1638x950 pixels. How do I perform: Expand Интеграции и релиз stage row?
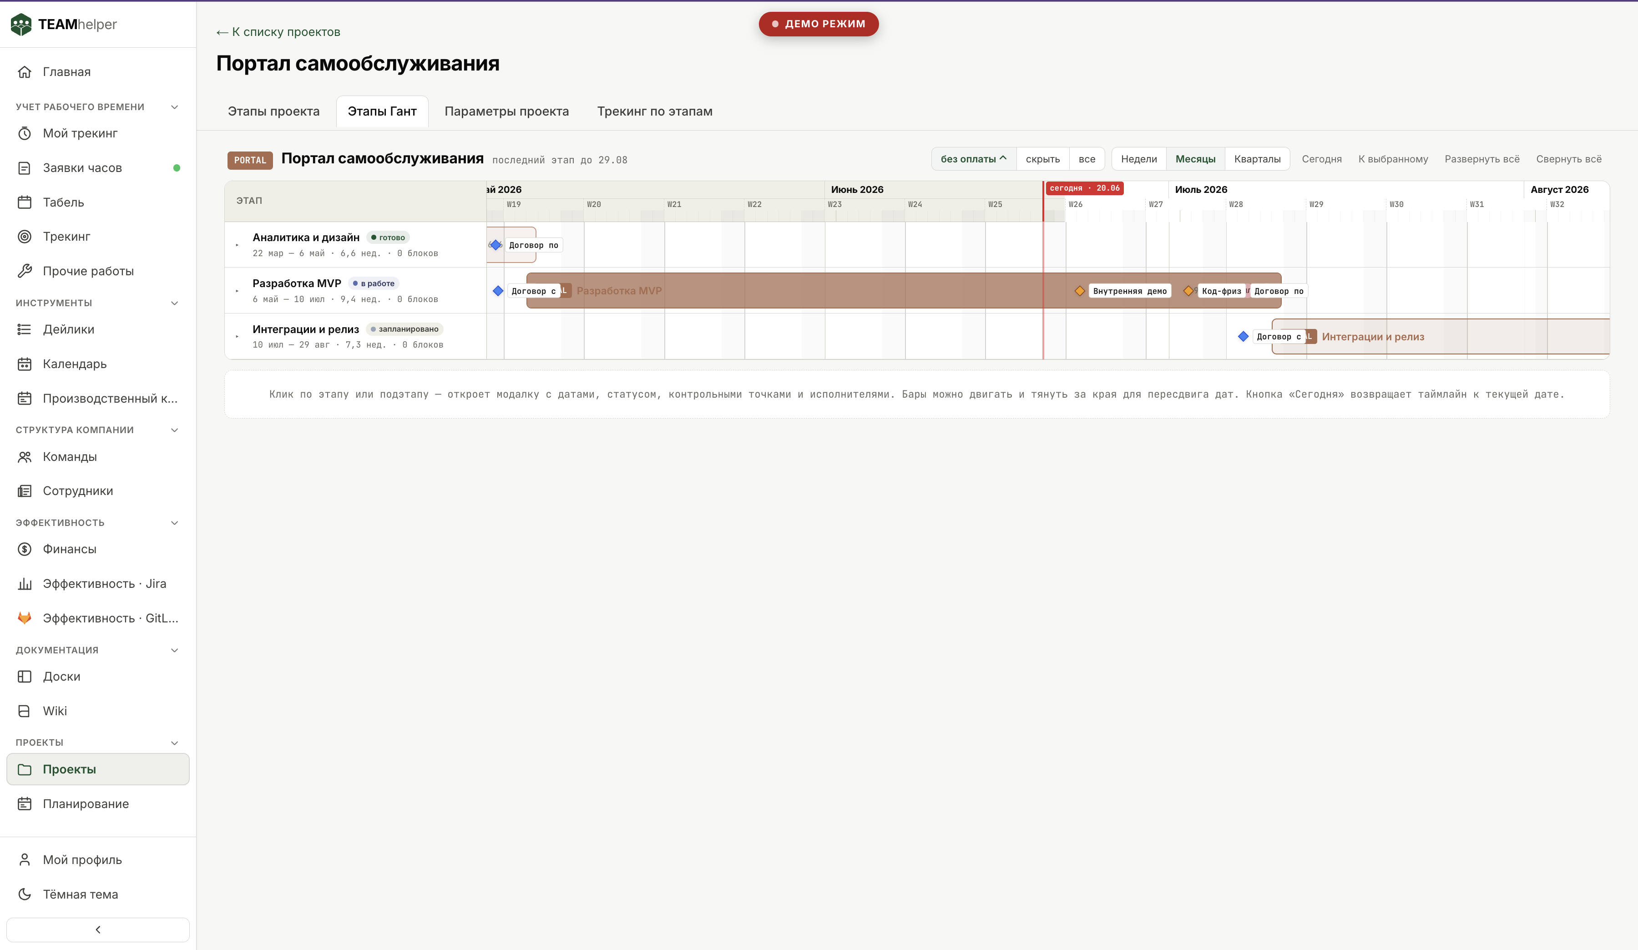coord(237,337)
